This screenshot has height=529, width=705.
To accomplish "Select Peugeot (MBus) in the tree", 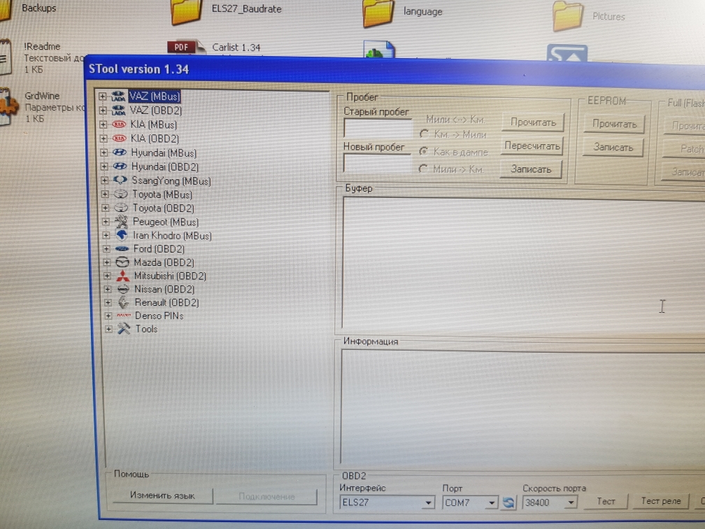I will click(x=166, y=222).
